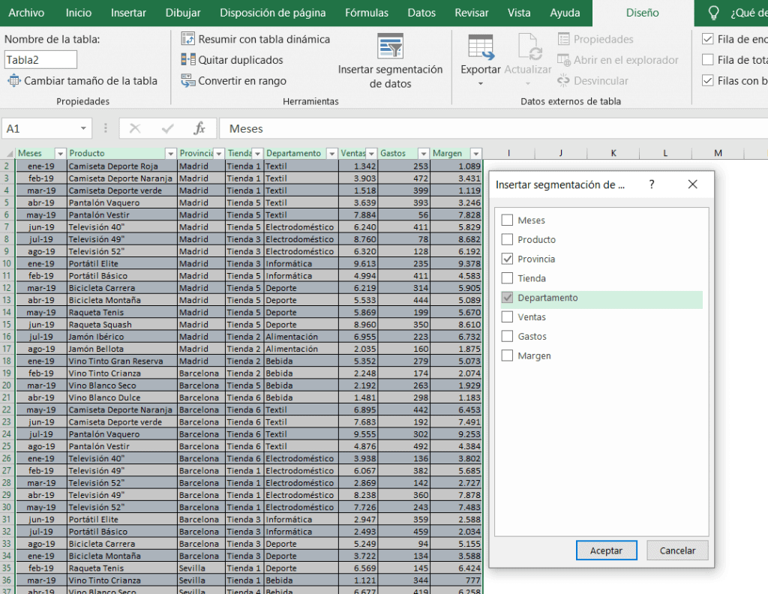Image resolution: width=768 pixels, height=594 pixels.
Task: Switch to the Datos tab
Action: (x=421, y=13)
